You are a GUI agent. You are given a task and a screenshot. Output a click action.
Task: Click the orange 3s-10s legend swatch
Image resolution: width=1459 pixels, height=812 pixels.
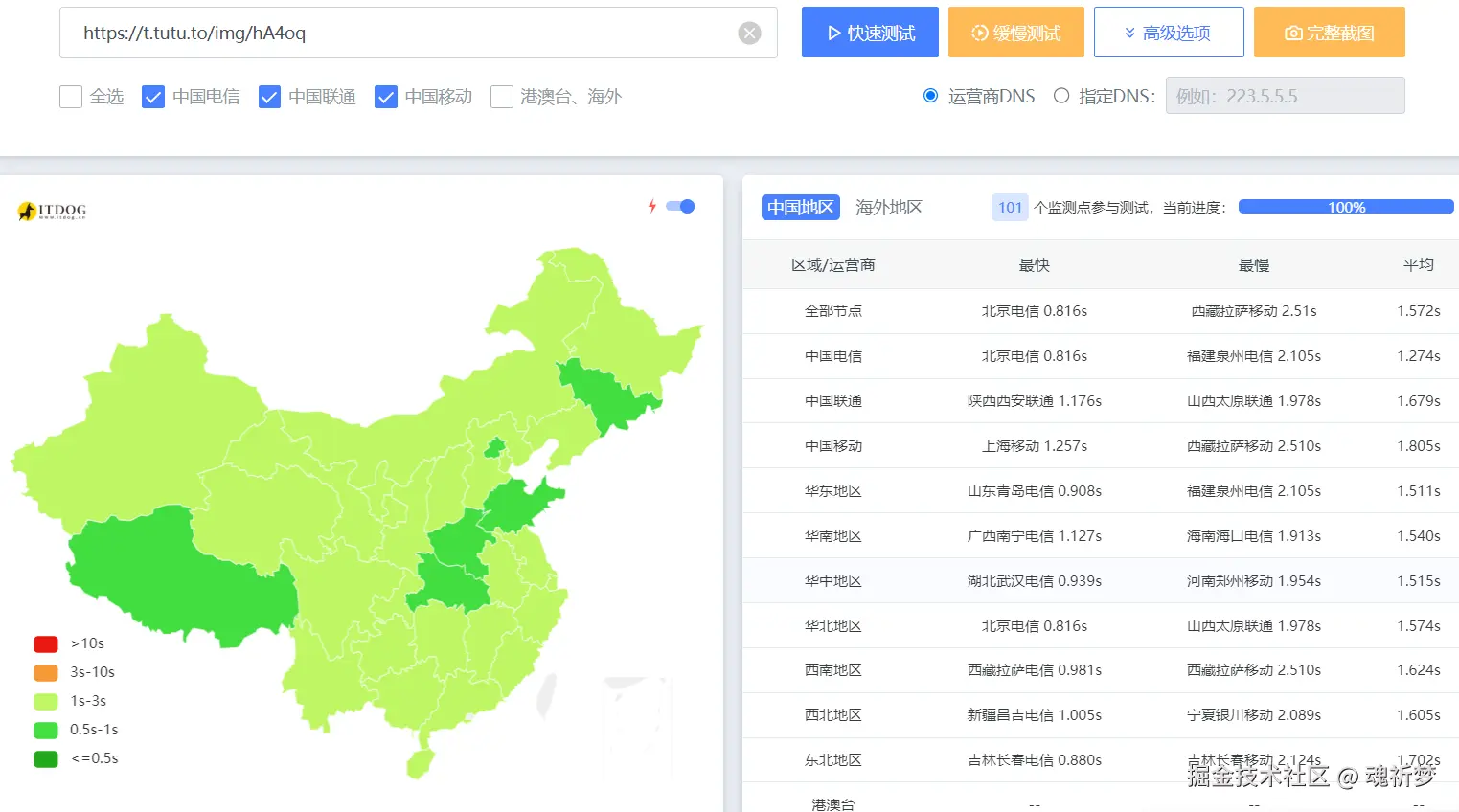point(46,672)
